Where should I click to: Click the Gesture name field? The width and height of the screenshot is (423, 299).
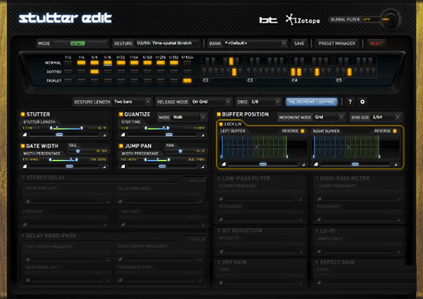coord(167,43)
